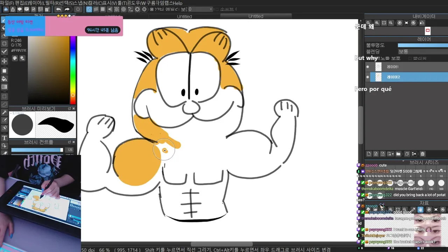Screen dimensions: 448x252
Task: Select the Text tool
Action: (4, 138)
